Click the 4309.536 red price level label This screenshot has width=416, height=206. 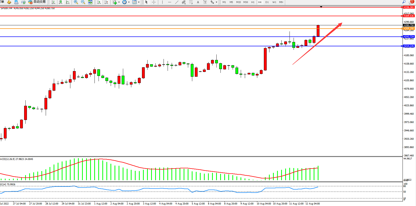pos(409,16)
